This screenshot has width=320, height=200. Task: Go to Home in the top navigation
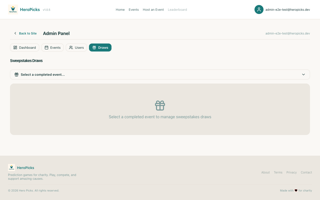pos(120,9)
